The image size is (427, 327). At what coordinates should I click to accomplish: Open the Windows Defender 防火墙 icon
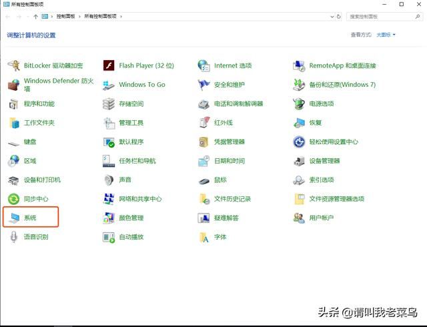(13, 85)
